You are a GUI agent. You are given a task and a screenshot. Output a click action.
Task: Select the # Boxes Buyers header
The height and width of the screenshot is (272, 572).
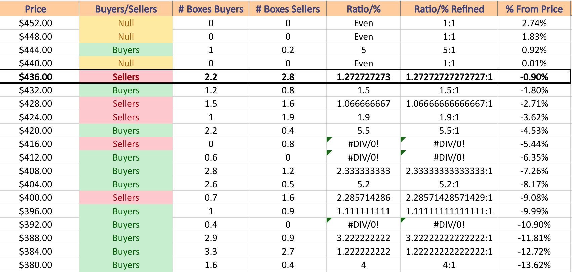pyautogui.click(x=211, y=9)
